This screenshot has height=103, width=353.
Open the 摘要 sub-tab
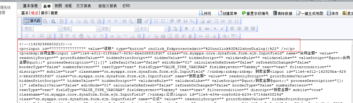coord(54,13)
